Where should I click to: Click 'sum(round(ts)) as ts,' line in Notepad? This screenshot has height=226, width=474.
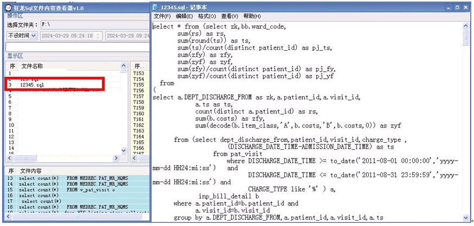click(214, 41)
